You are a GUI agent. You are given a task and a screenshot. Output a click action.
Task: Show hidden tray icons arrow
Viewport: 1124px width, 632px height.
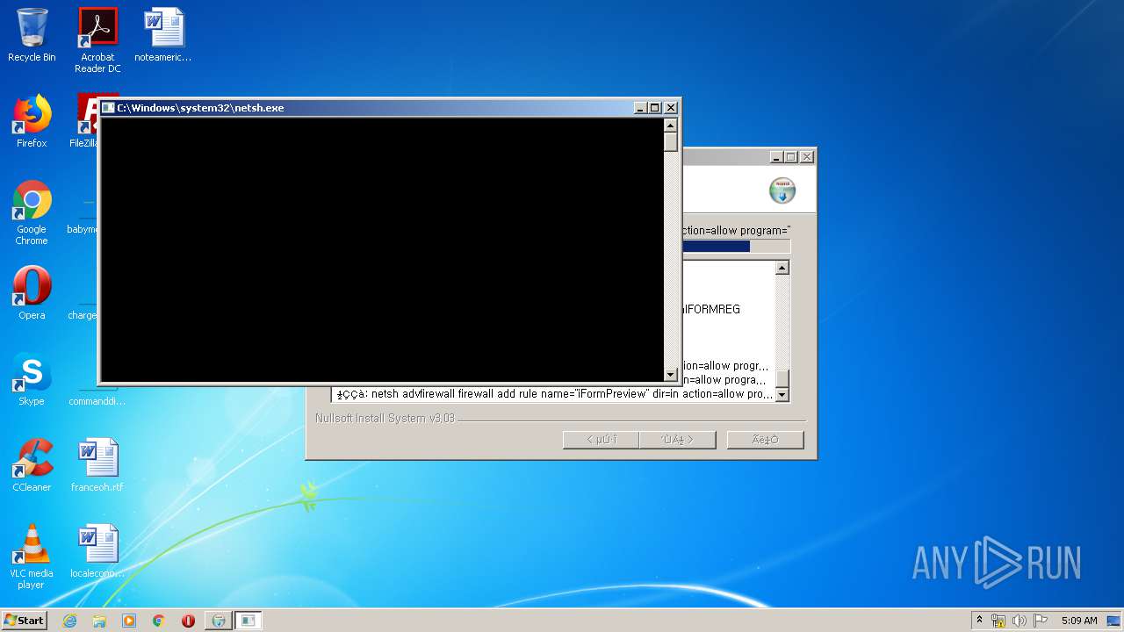(x=979, y=621)
